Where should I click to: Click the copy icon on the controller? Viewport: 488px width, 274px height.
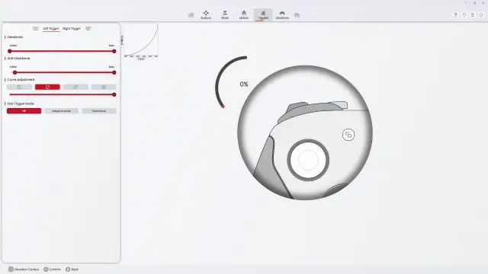pyautogui.click(x=348, y=135)
